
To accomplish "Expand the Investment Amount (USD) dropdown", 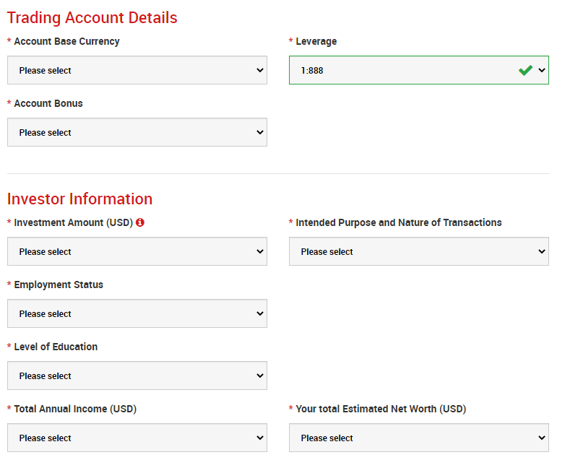I will tap(137, 251).
